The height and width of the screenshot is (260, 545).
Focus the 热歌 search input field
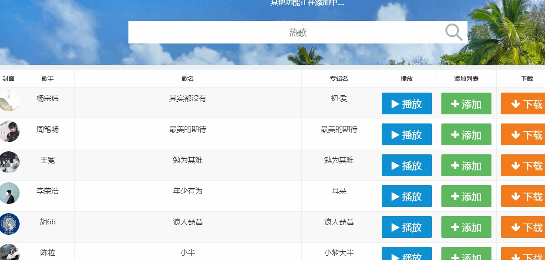(x=298, y=32)
